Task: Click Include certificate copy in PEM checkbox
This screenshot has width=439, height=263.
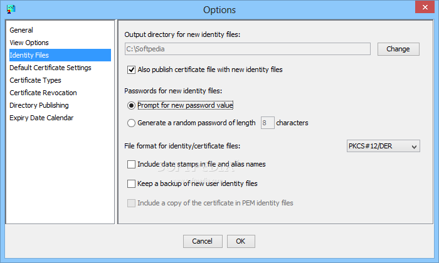Action: [131, 203]
